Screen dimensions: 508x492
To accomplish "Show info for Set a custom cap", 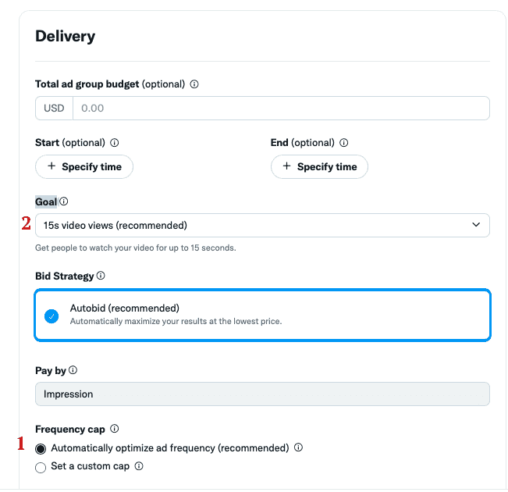I will coord(139,466).
